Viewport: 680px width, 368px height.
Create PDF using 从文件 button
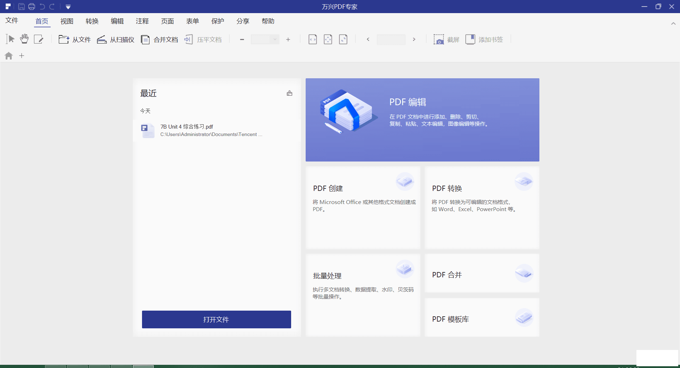tap(75, 39)
